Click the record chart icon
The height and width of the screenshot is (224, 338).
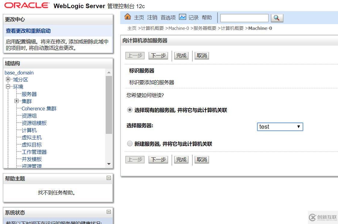click(182, 17)
